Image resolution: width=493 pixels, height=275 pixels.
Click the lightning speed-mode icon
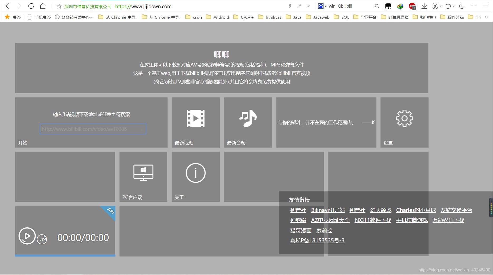290,6
